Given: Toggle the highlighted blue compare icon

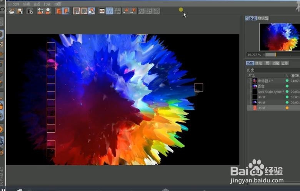Looking at the screenshot, I should (x=110, y=11).
